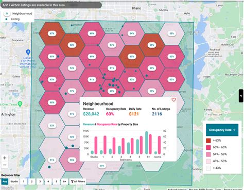
Task: Click the Euless label on map
Action: tap(16, 77)
